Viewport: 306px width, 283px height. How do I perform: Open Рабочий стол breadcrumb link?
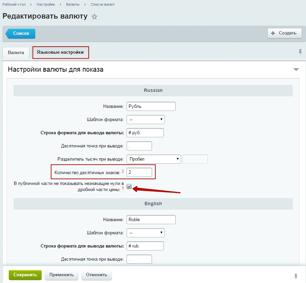pyautogui.click(x=13, y=4)
